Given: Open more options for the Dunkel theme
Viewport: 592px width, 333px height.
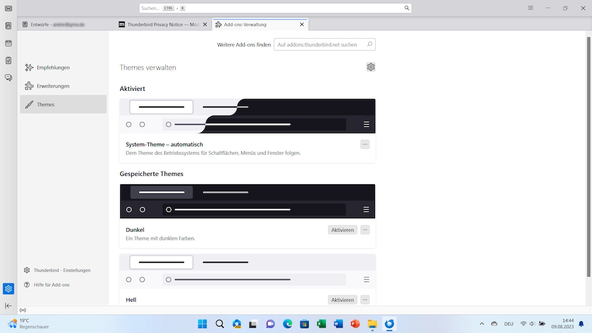Looking at the screenshot, I should click(x=365, y=230).
